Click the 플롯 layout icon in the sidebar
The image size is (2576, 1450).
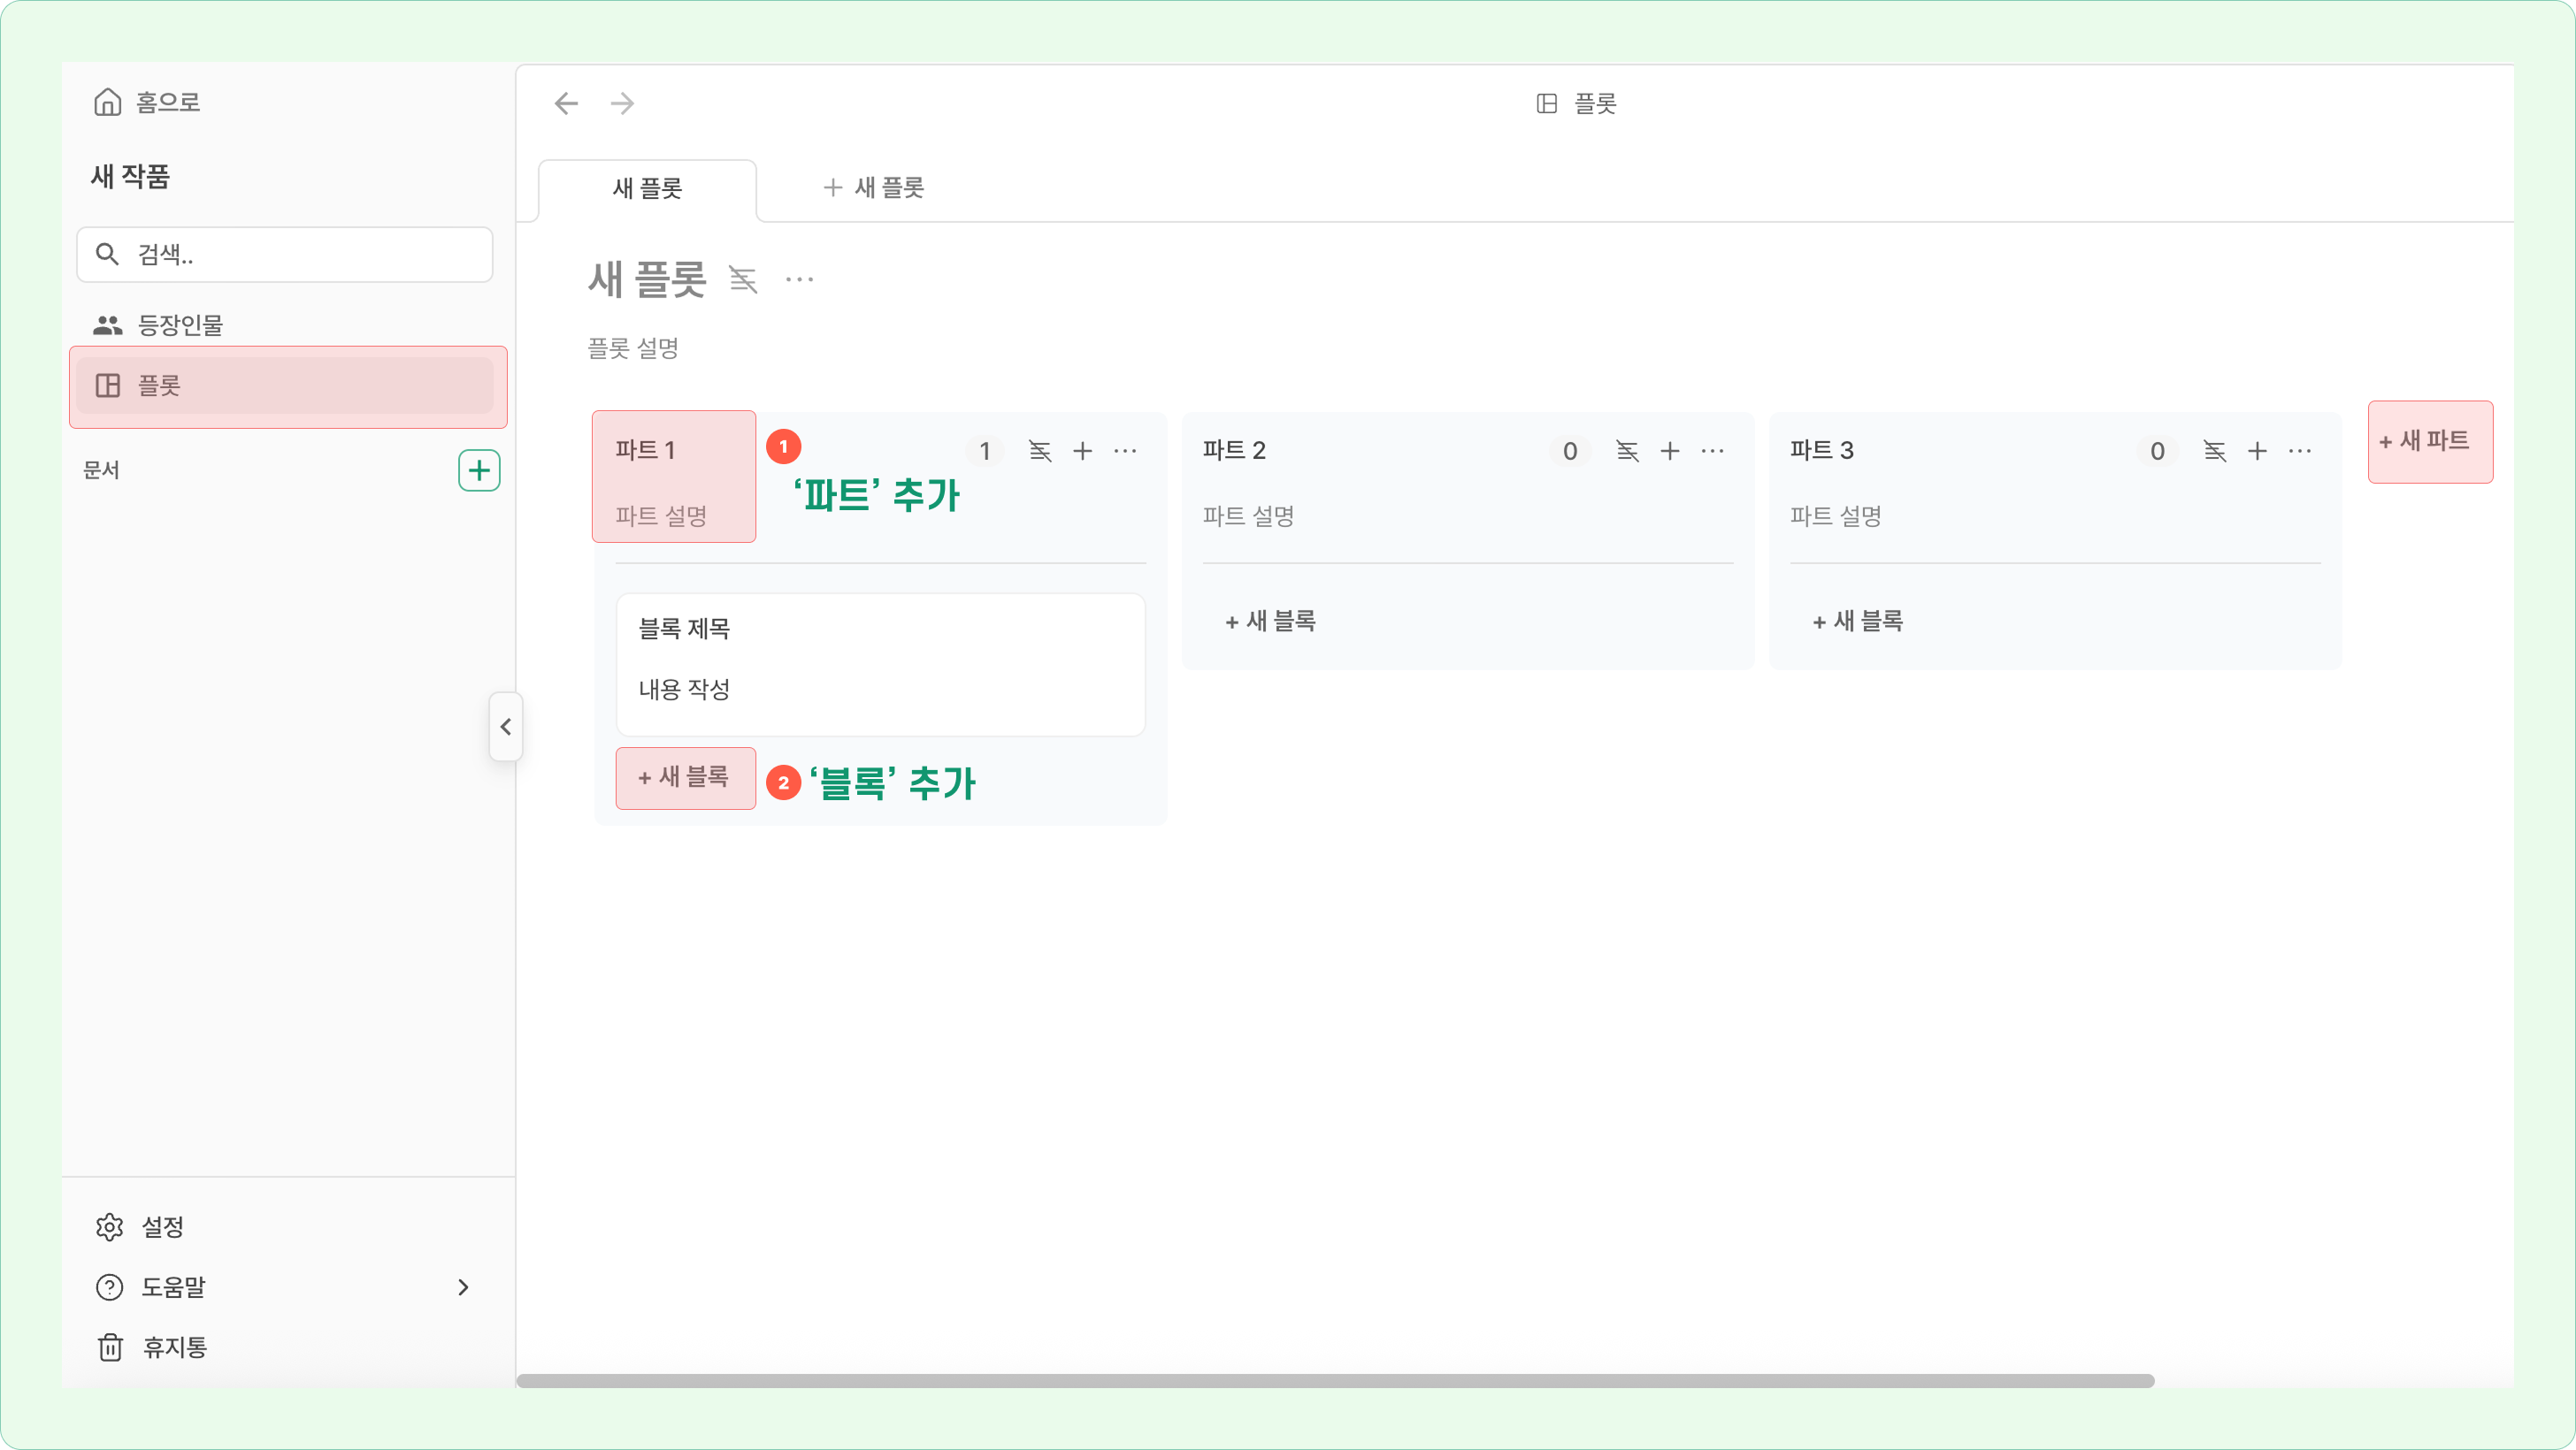click(107, 385)
